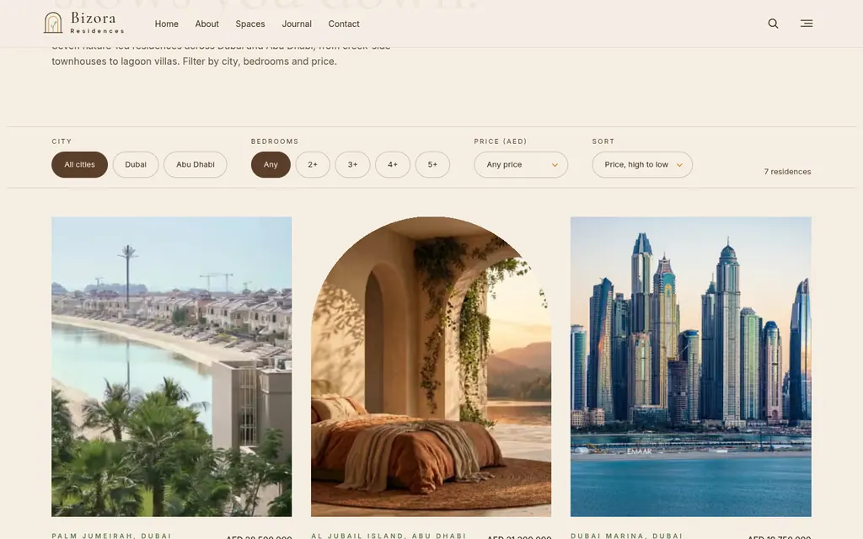Open the Spaces navigation link
Viewport: 863px width, 539px height.
[x=249, y=24]
